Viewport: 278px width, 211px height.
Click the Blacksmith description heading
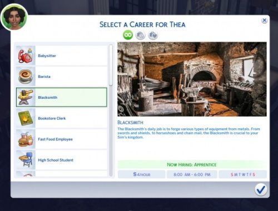click(x=130, y=123)
